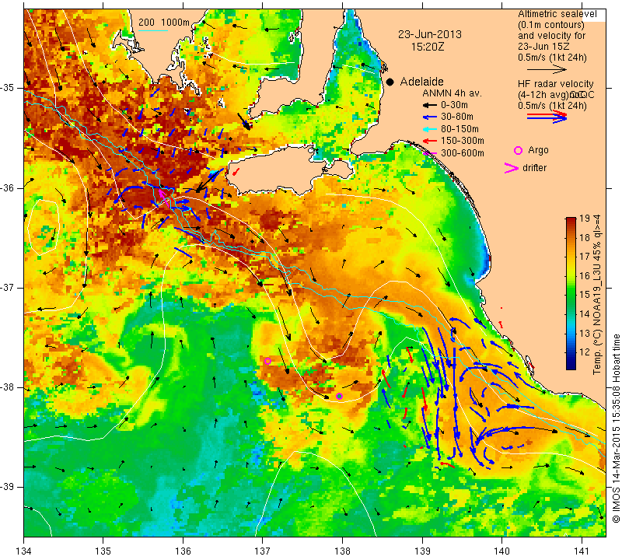Screen dimensions: 622x560
Task: Click the green middle of the temperature colorbar
Action: click(571, 295)
